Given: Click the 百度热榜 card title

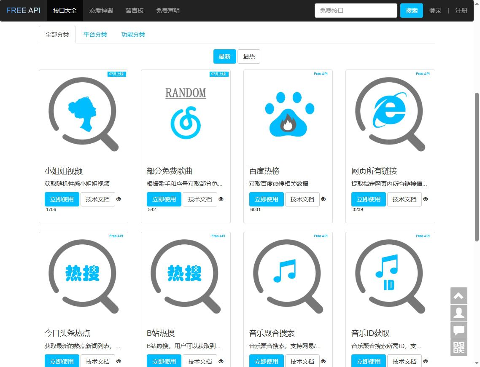Looking at the screenshot, I should click(x=264, y=171).
